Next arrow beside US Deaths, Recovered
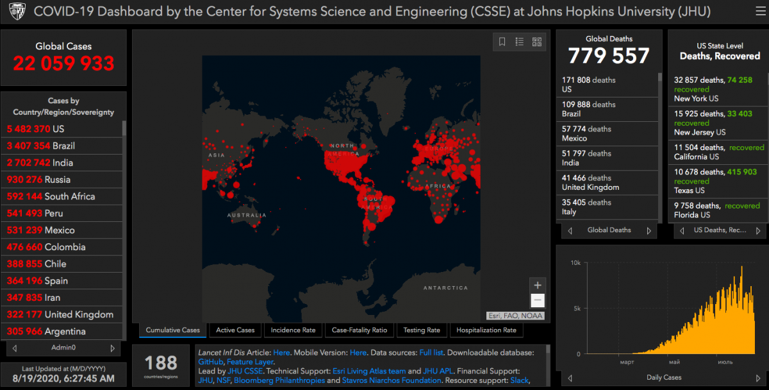 point(757,230)
